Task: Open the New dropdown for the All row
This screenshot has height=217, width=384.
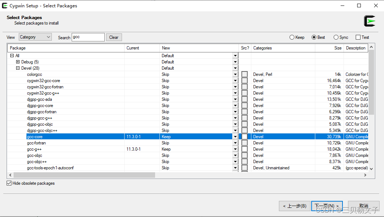Action: point(235,56)
